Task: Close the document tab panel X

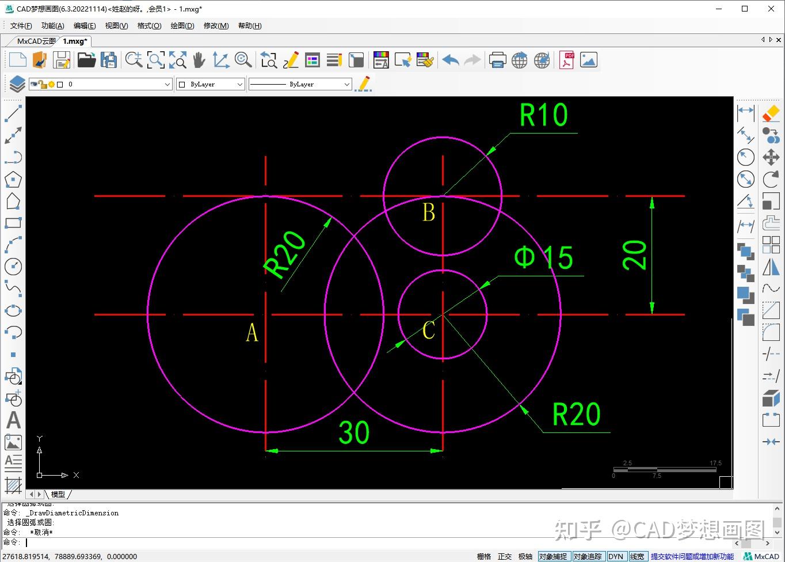Action: point(779,40)
